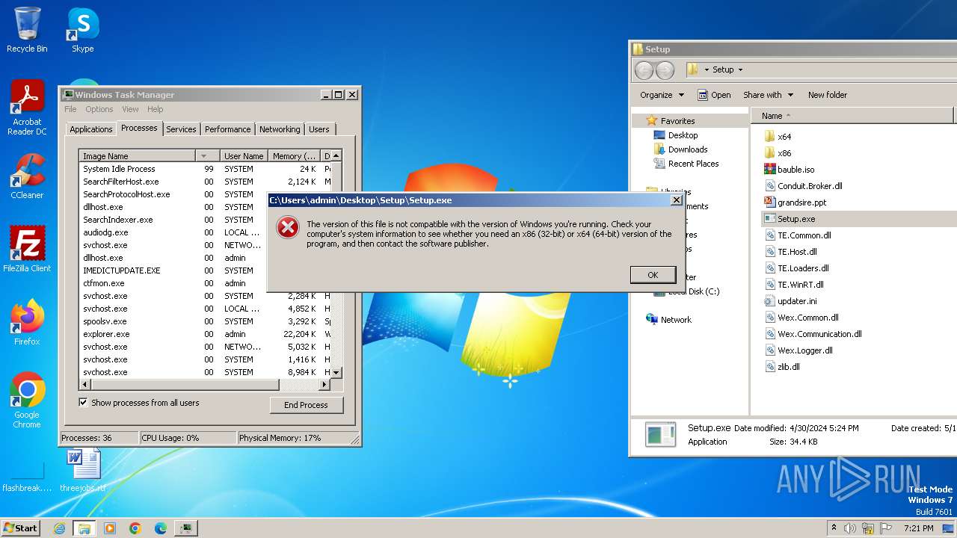Switch to the Users tab
This screenshot has width=957, height=538.
(x=319, y=129)
